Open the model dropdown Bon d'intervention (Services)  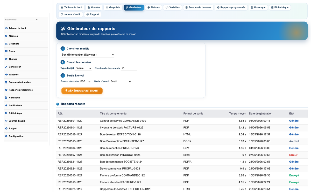click(x=88, y=55)
